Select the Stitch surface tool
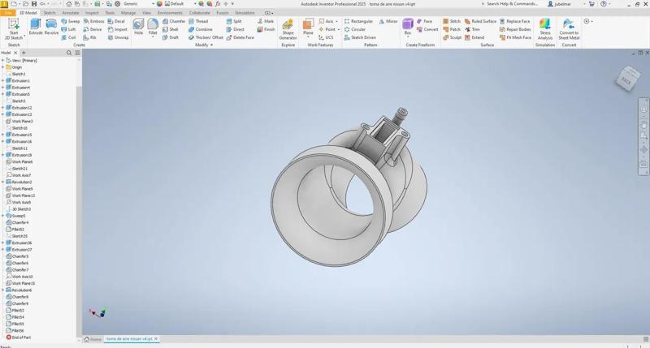The image size is (650, 348). pos(452,21)
